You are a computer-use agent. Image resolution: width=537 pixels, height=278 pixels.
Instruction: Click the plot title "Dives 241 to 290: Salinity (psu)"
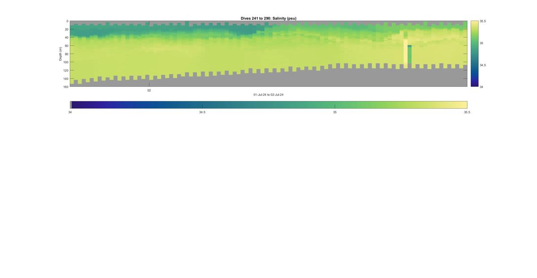[268, 18]
